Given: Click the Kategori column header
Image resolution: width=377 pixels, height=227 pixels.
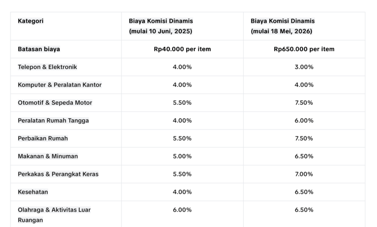Looking at the screenshot, I should coord(30,21).
